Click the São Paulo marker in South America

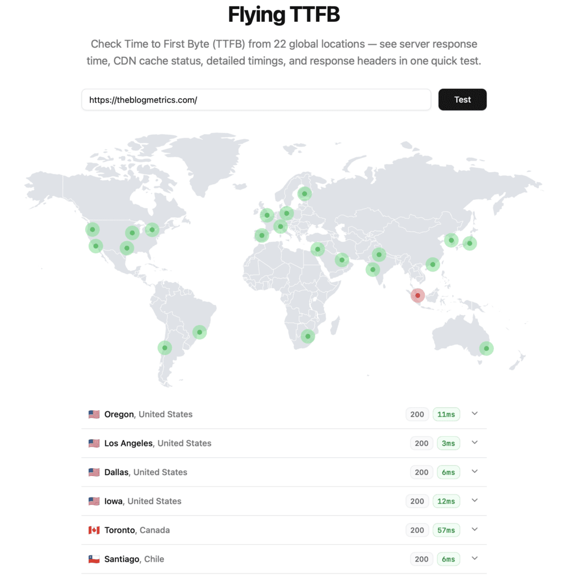tap(199, 331)
